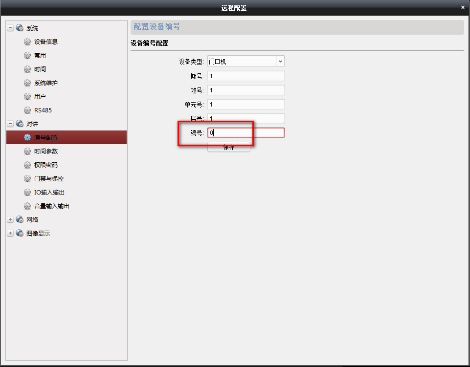Click the globe icon beside 网络
The image size is (470, 367).
(20, 220)
